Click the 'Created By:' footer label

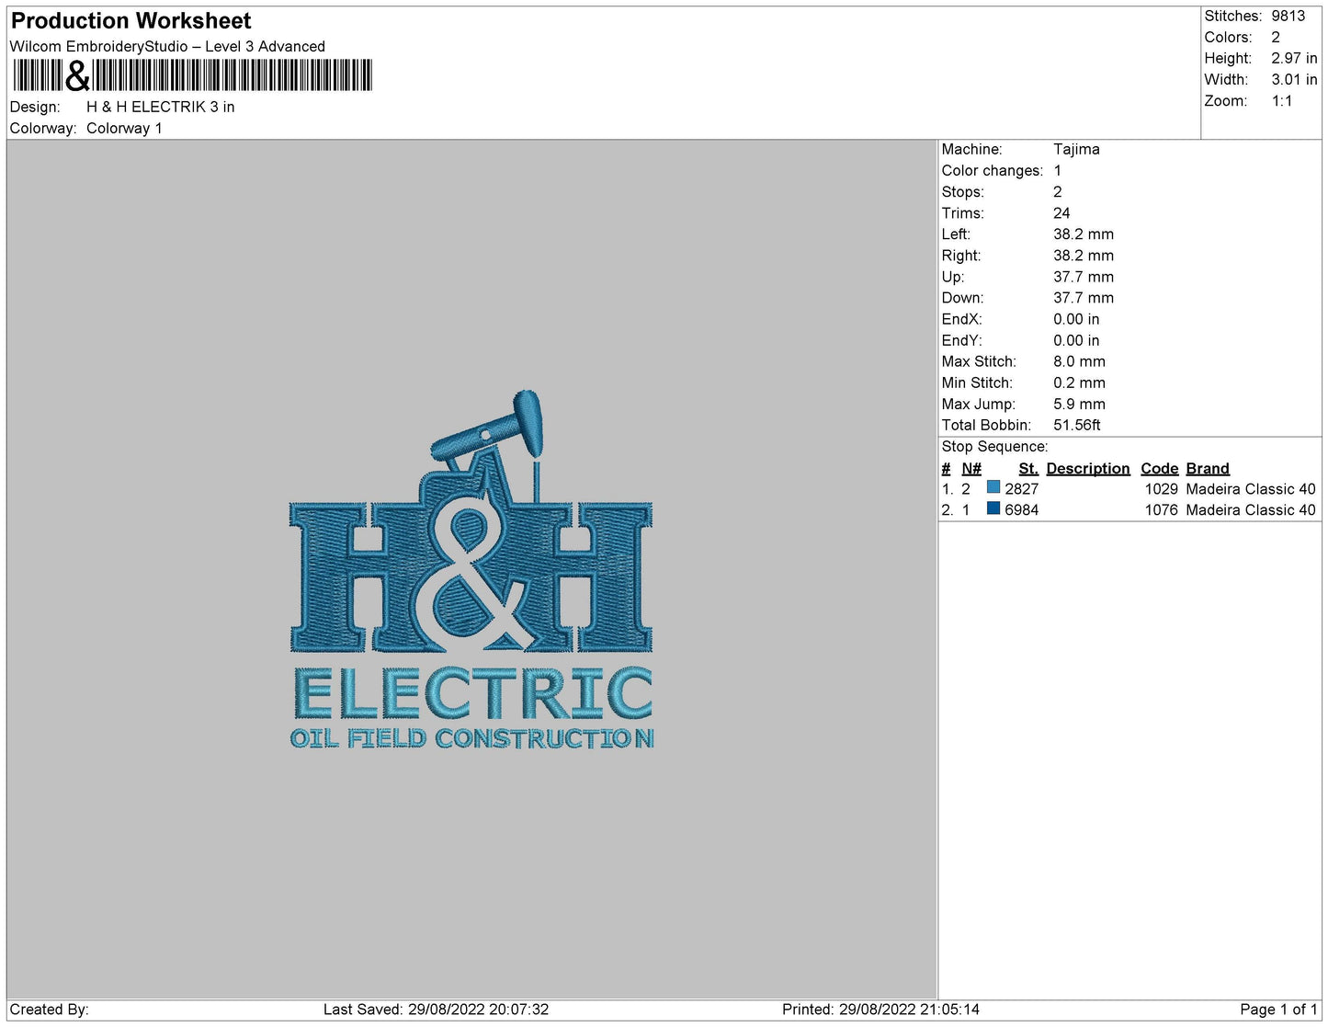(x=49, y=1010)
